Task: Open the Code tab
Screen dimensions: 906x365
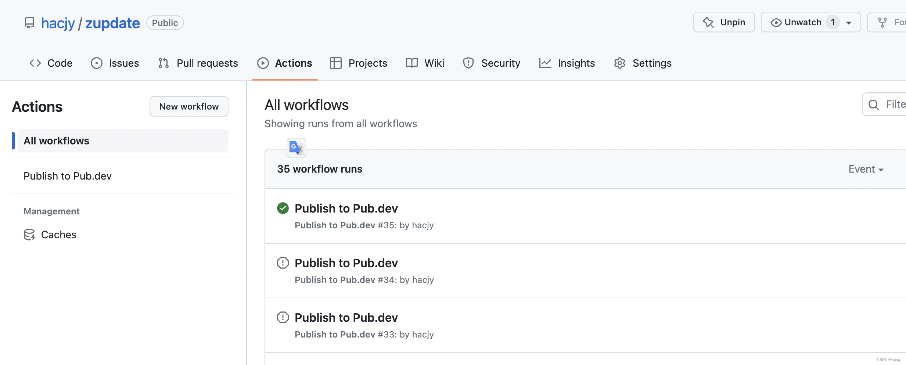Action: (51, 63)
